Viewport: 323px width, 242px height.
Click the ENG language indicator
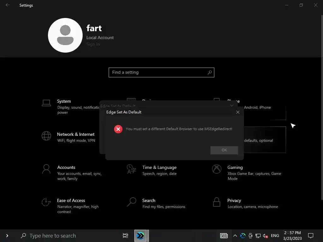tap(275, 236)
